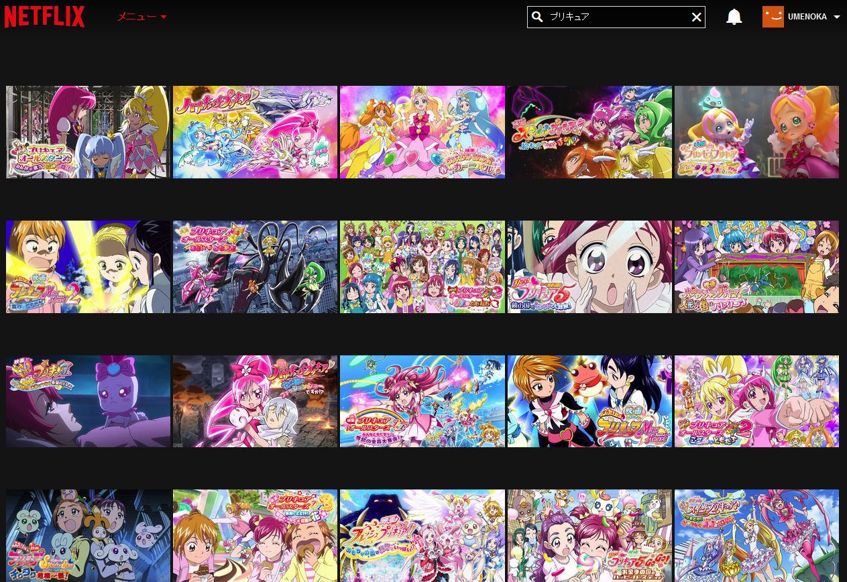Open the フレッシュプリキュア movie thumbnail
The width and height of the screenshot is (847, 582).
[422, 536]
